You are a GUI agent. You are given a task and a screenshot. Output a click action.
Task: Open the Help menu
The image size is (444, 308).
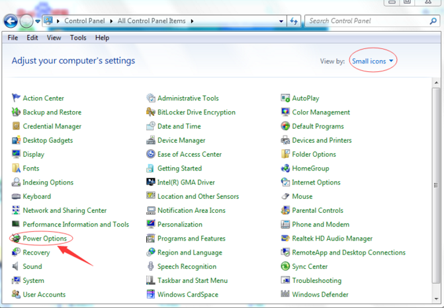click(102, 38)
